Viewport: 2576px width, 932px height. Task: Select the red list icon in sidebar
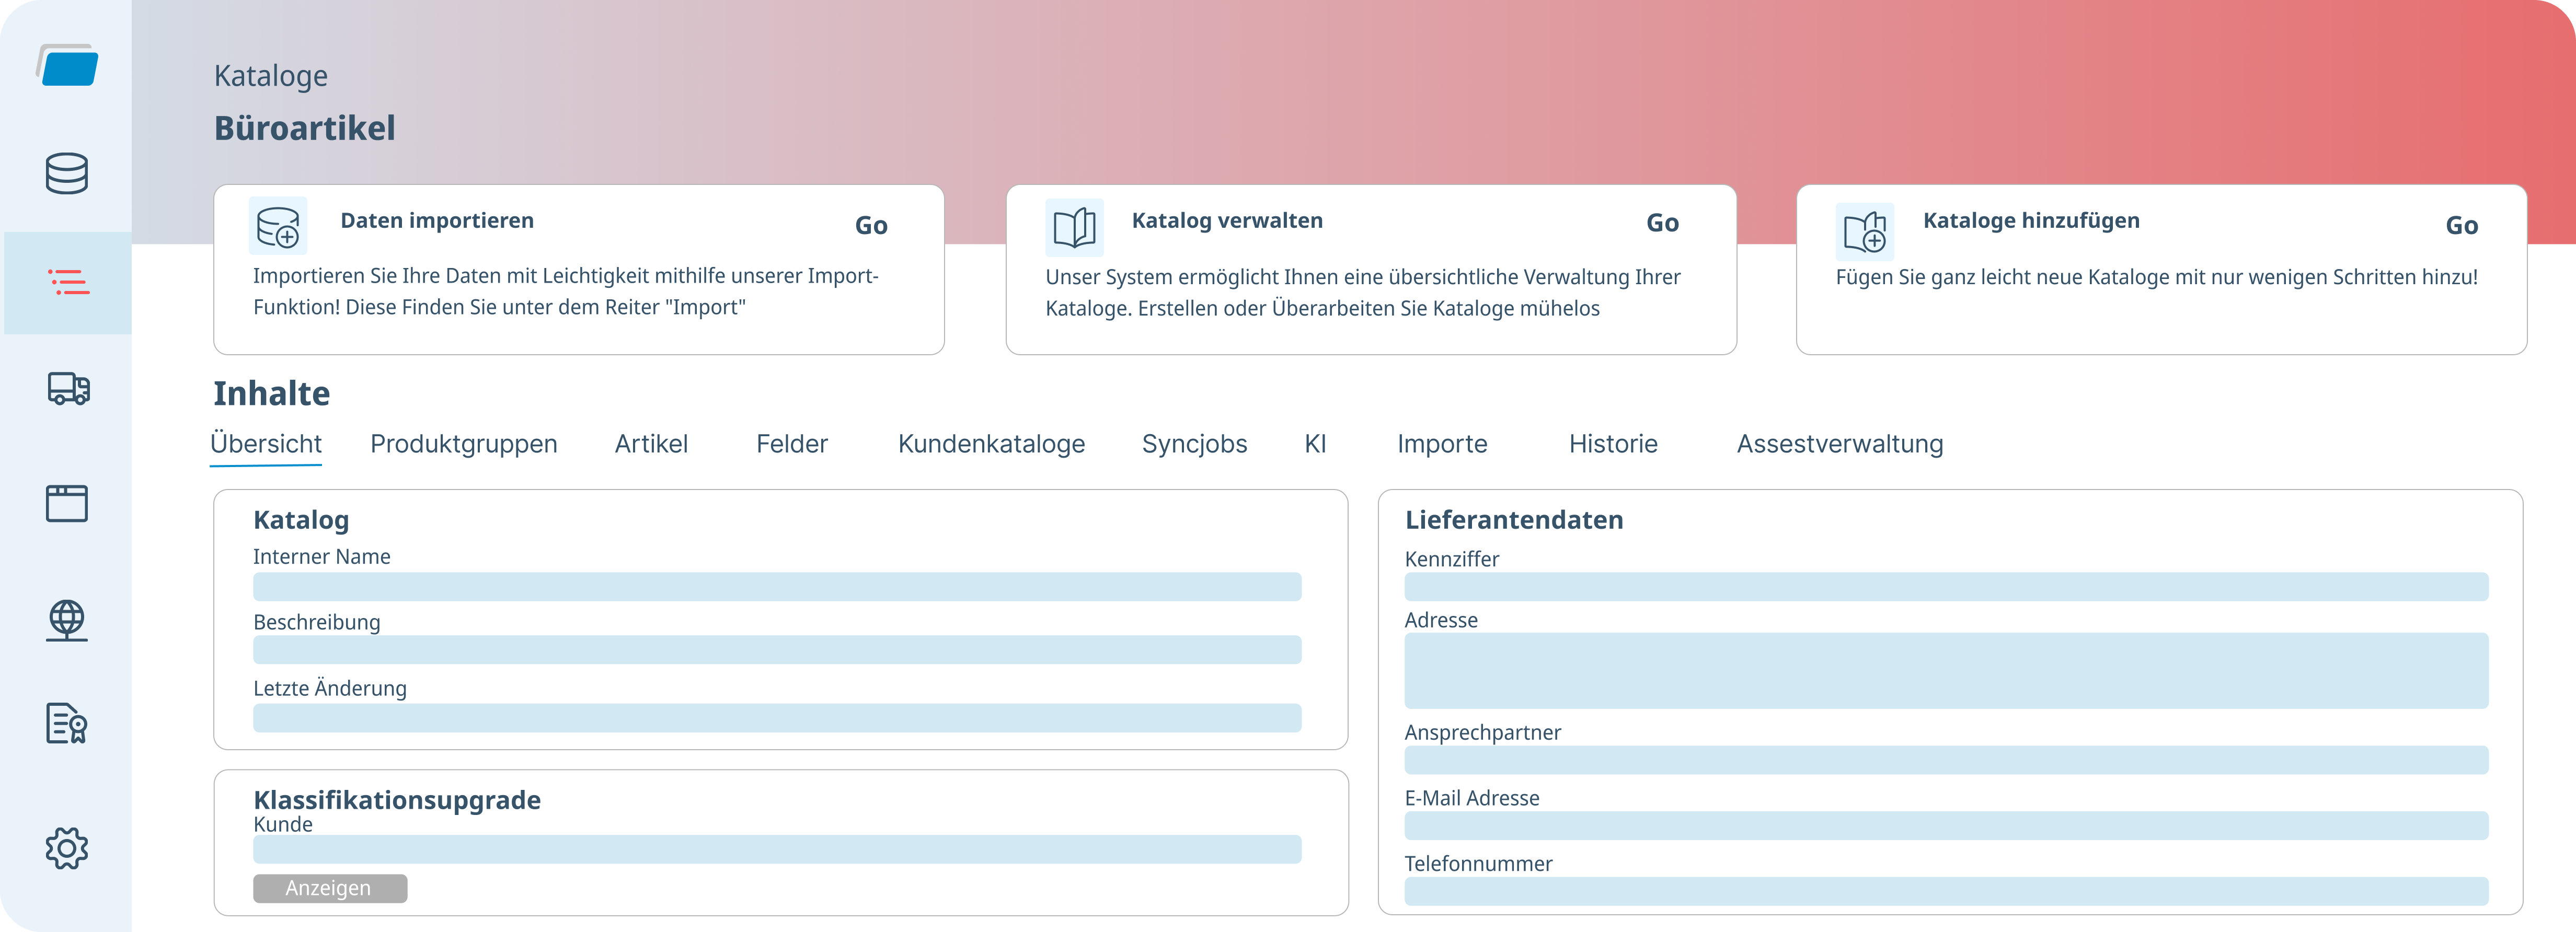68,282
